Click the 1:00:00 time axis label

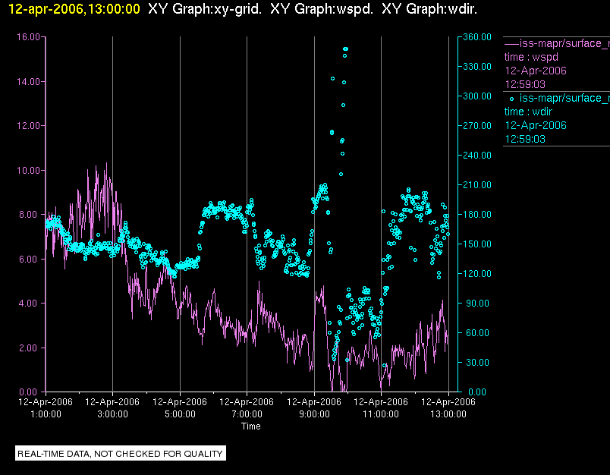46,414
